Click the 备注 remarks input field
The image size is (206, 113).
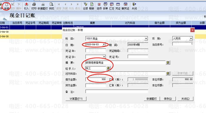click(x=117, y=91)
